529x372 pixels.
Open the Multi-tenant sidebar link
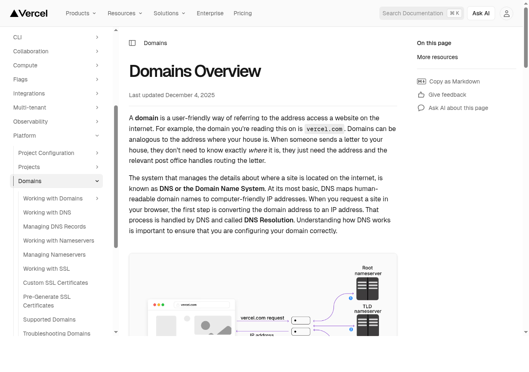pos(30,107)
